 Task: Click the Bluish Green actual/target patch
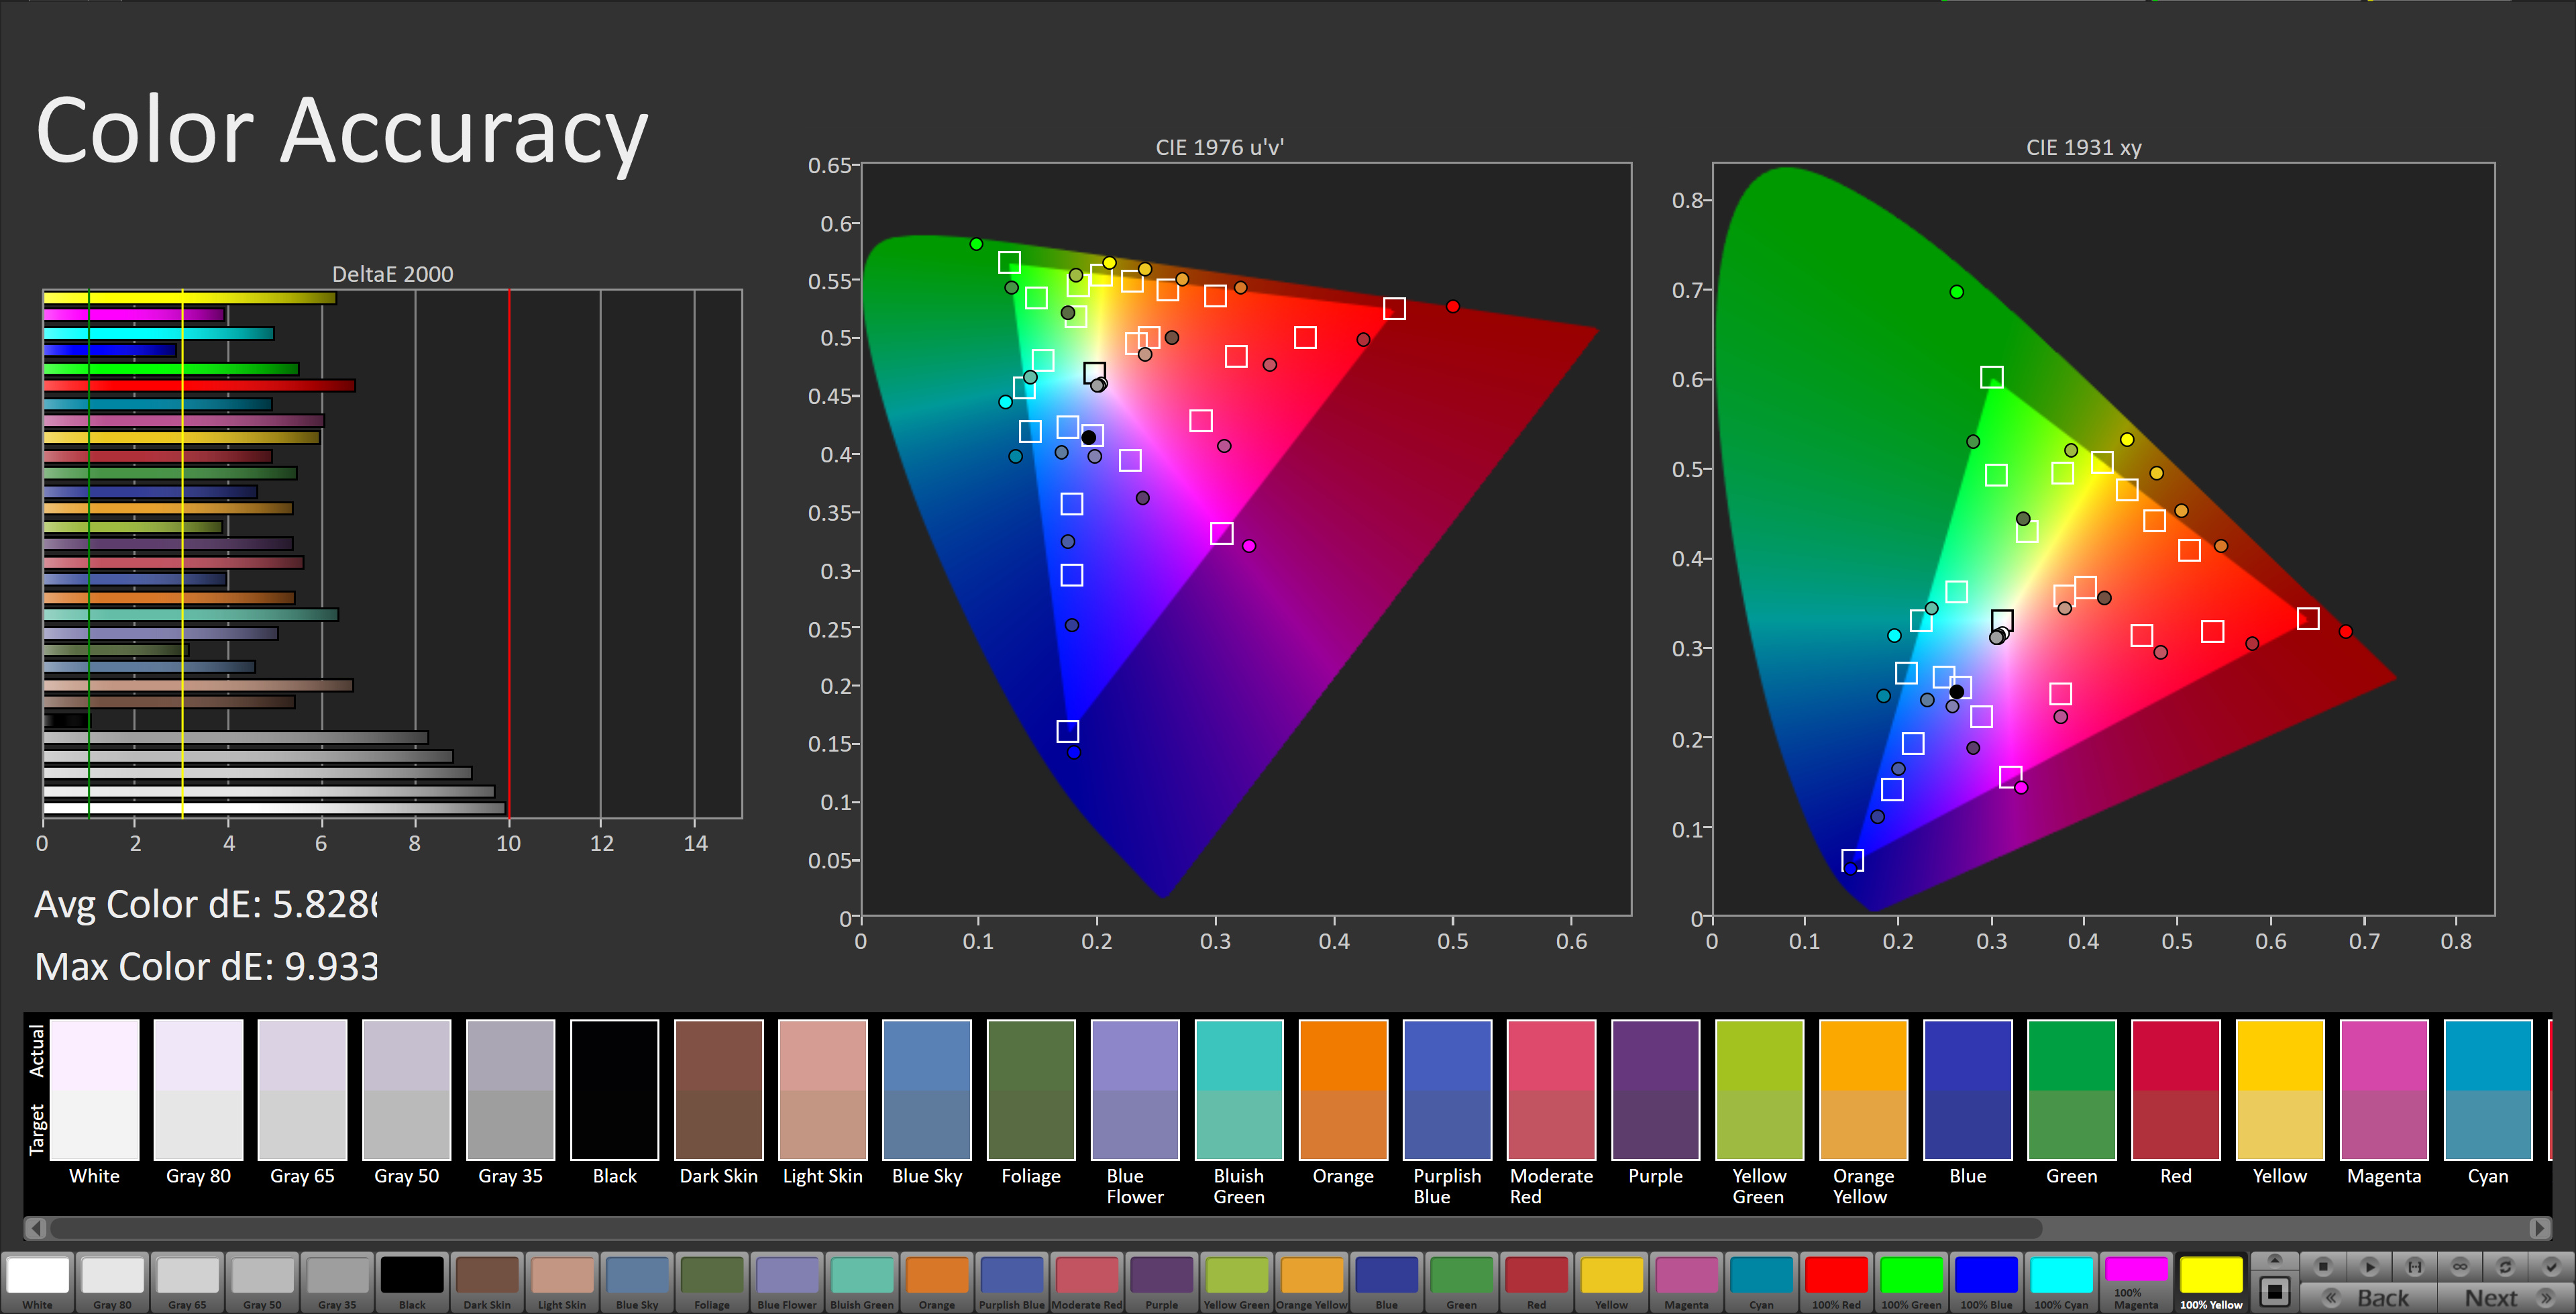point(1238,1090)
